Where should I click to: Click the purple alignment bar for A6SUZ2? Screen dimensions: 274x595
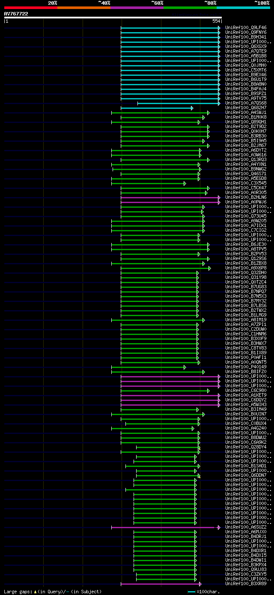tap(166, 527)
